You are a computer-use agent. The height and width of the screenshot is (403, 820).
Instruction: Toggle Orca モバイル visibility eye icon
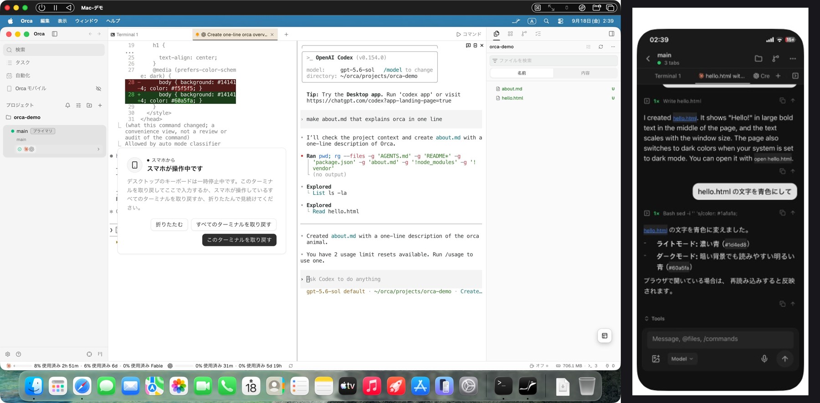(98, 88)
